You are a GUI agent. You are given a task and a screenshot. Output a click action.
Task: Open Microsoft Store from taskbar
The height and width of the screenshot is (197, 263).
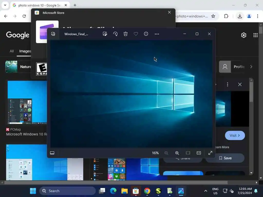pos(136,191)
